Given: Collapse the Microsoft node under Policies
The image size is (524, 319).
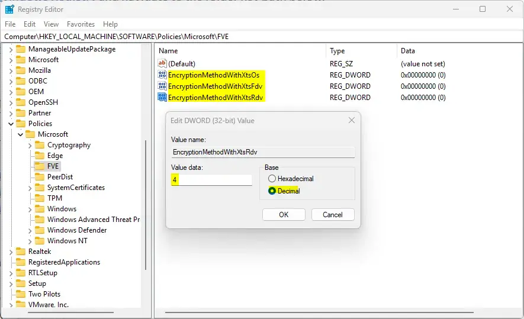Looking at the screenshot, I should (20, 134).
